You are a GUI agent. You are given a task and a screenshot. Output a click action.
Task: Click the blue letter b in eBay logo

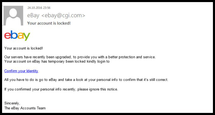coord(14,35)
